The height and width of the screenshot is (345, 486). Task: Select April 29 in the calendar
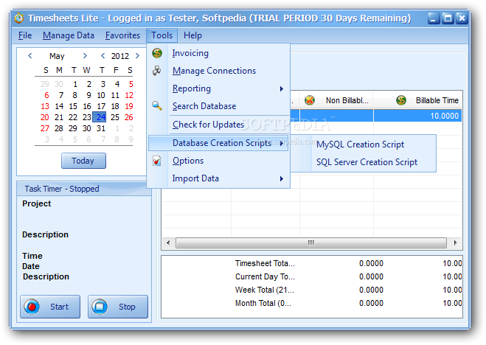click(x=45, y=84)
